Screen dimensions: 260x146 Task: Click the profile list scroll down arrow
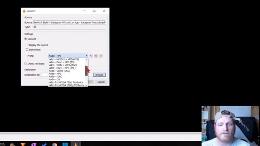[x=86, y=85]
